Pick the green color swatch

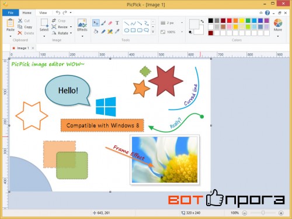tap(248, 20)
